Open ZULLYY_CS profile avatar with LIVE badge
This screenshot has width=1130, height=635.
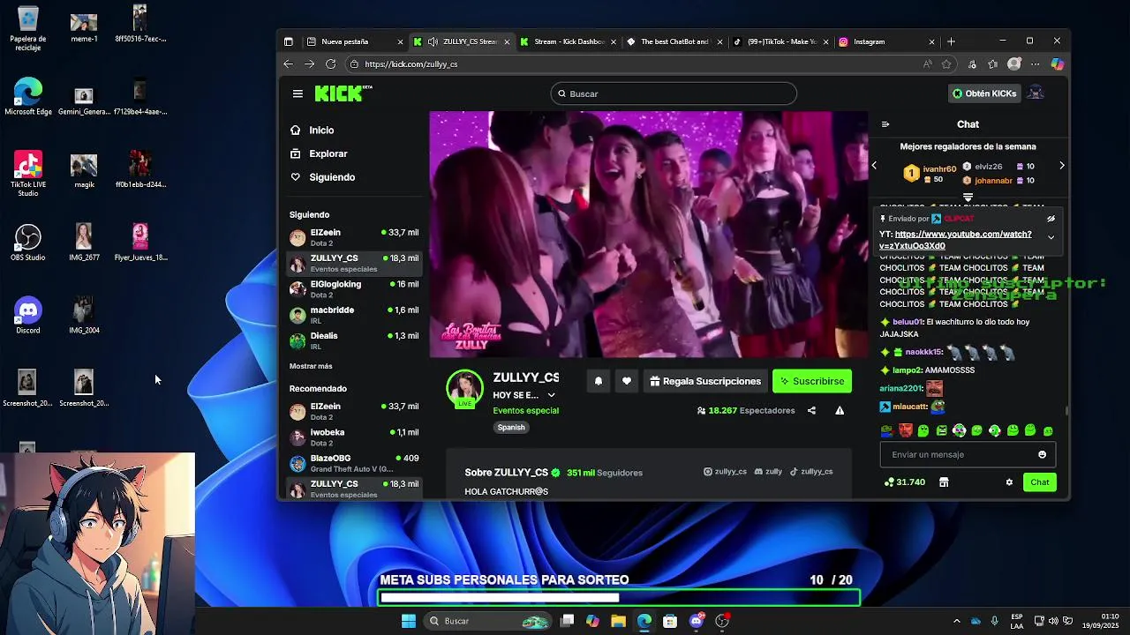point(464,389)
